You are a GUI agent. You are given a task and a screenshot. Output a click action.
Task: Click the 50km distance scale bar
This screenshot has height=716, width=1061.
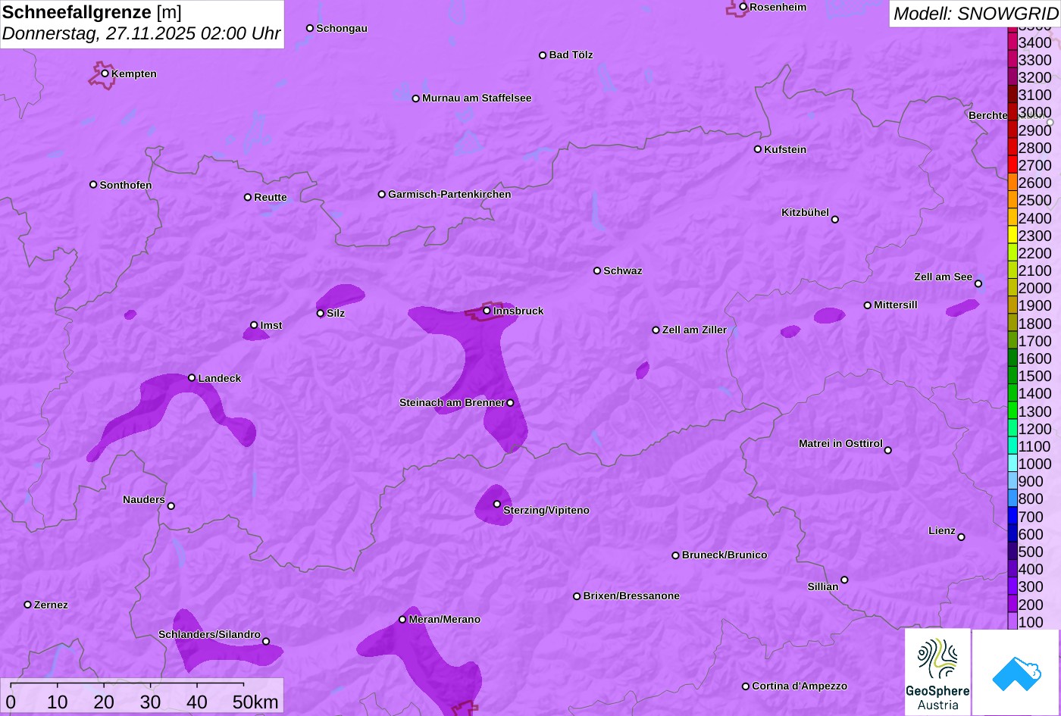click(127, 684)
